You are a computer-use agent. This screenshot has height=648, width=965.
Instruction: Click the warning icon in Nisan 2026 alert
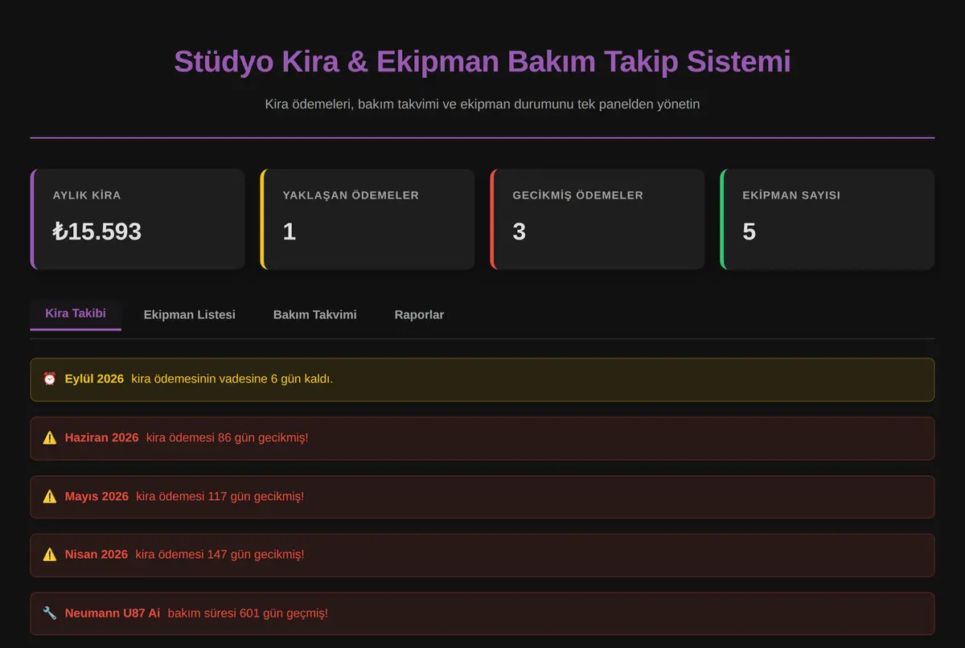pyautogui.click(x=50, y=554)
